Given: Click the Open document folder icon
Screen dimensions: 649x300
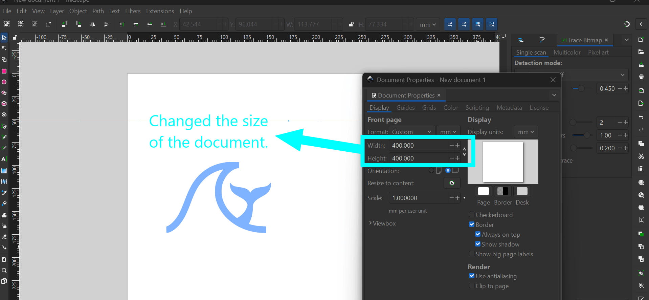Looking at the screenshot, I should [641, 52].
